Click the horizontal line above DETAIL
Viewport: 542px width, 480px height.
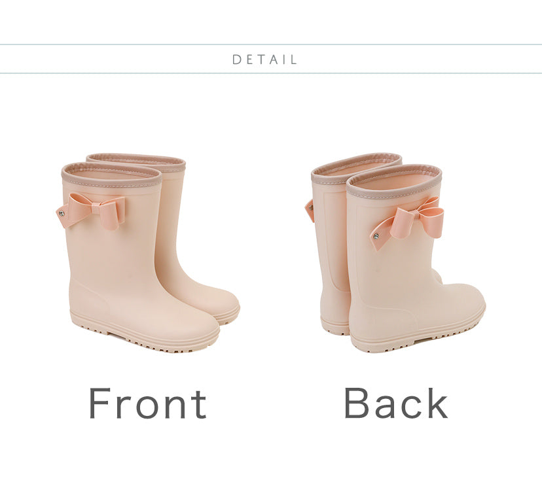click(271, 44)
